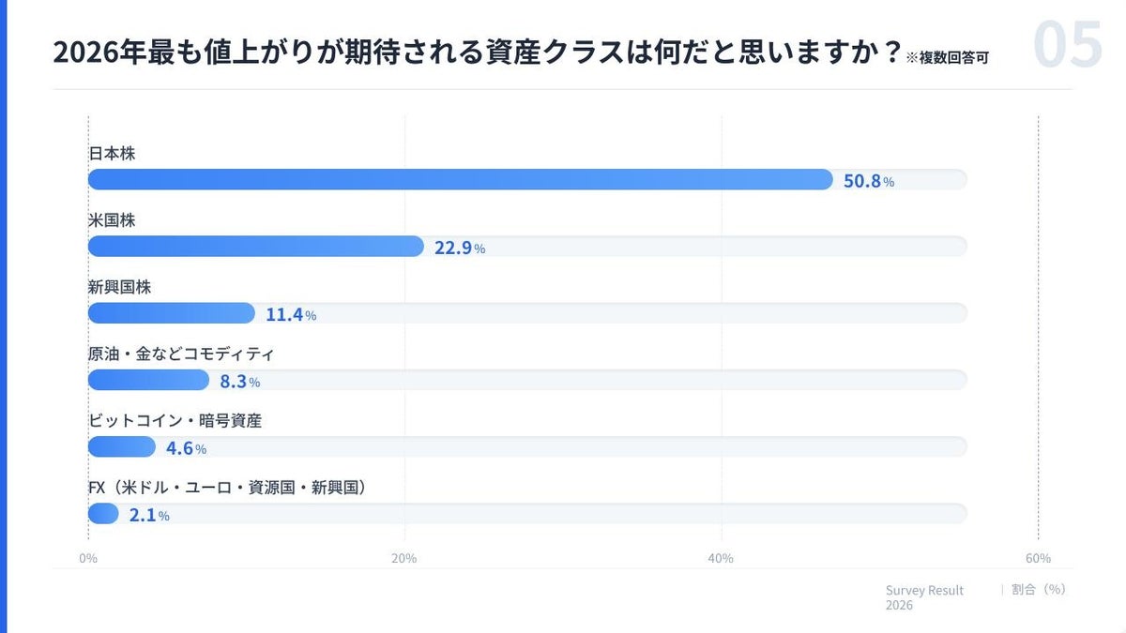Viewport: 1126px width, 633px height.
Task: Click the 新興国株 progress bar
Action: [x=171, y=313]
